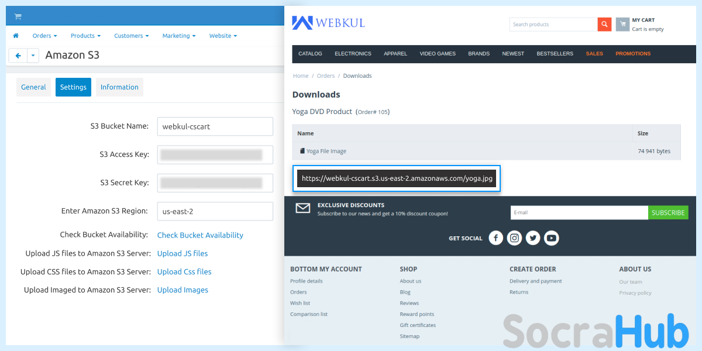Click Profile details footer link
Image resolution: width=702 pixels, height=351 pixels.
[307, 281]
